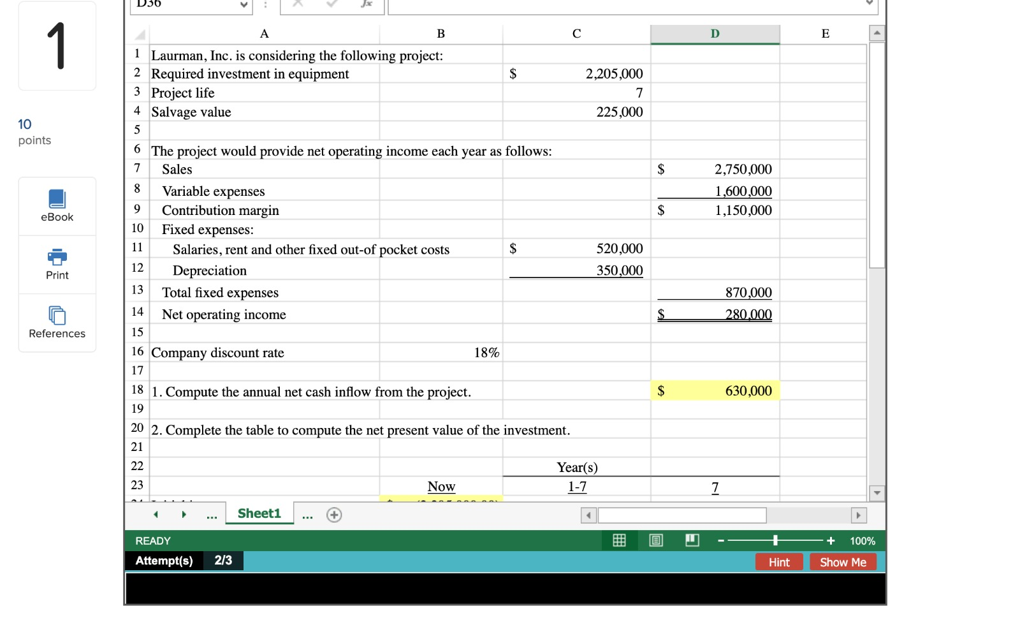Click the Attempt(s) 2/3 indicator

(x=184, y=561)
